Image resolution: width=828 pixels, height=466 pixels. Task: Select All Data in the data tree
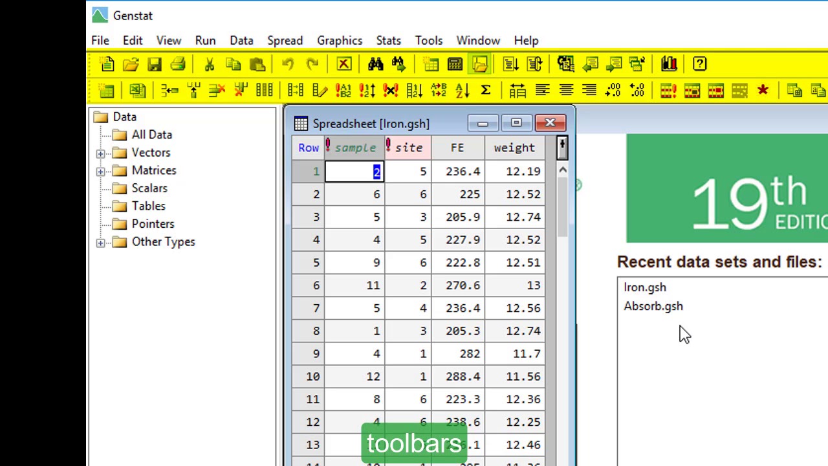tap(151, 135)
